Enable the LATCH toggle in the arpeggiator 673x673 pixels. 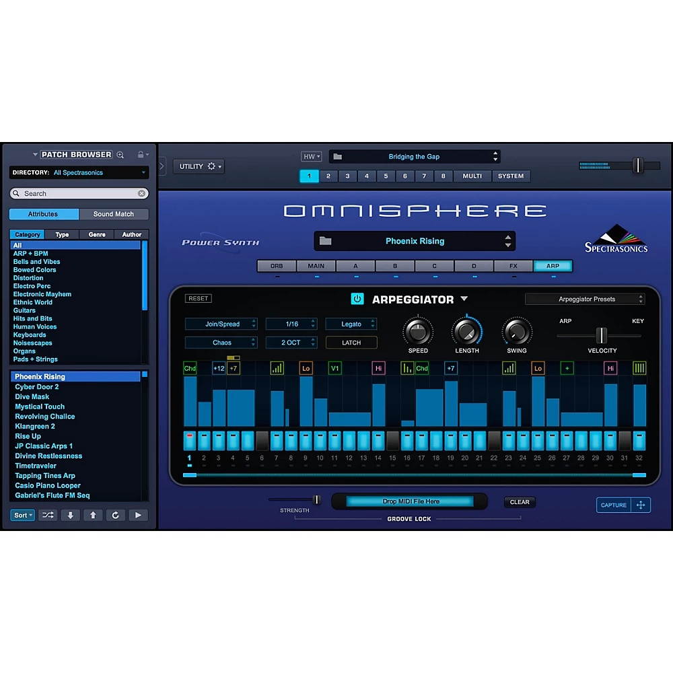point(351,343)
